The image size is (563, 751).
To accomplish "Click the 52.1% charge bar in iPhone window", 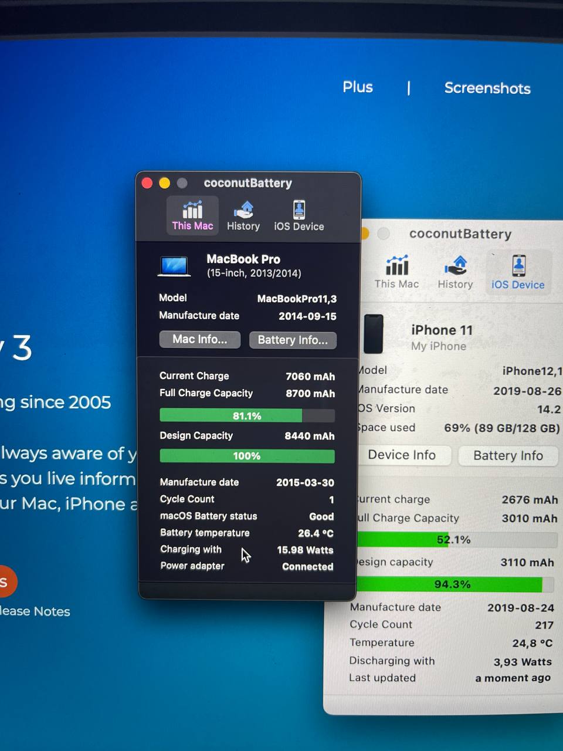I will coord(457,539).
